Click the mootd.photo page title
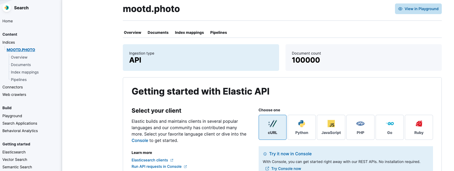This screenshot has width=454, height=171. [x=151, y=9]
